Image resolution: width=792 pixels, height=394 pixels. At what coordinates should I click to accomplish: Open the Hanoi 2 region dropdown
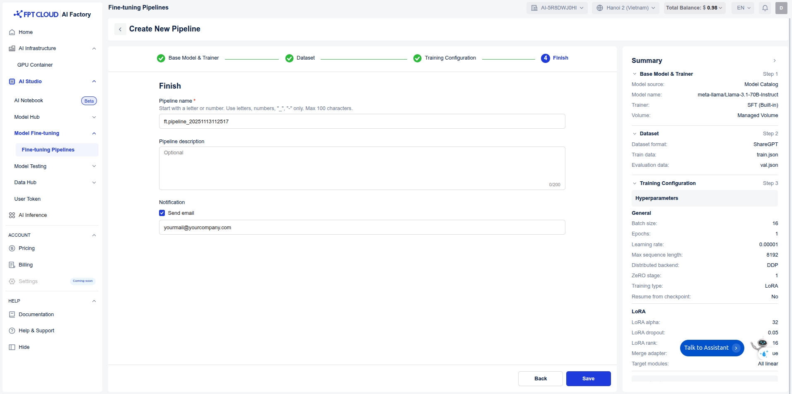click(625, 8)
